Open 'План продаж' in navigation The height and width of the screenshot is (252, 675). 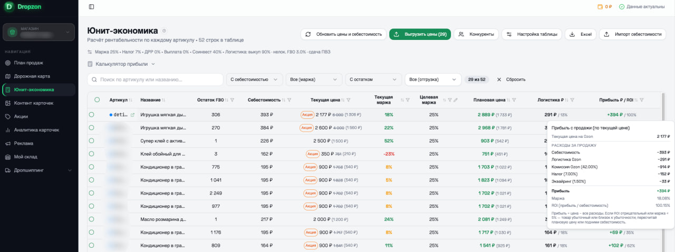(x=38, y=63)
